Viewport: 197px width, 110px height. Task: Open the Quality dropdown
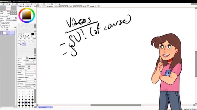[35, 79]
